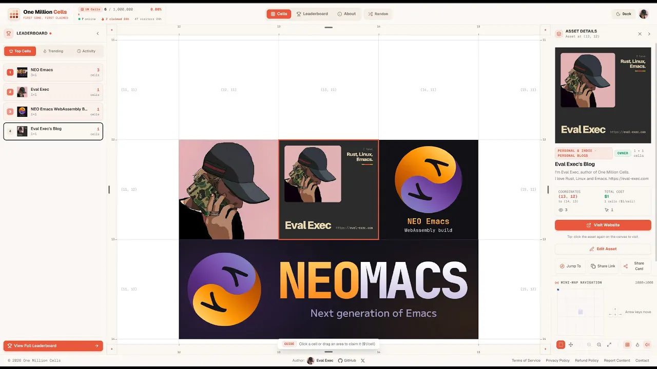Screen dimensions: 657x369
Task: Toggle the Dark mode button
Action: tap(624, 14)
